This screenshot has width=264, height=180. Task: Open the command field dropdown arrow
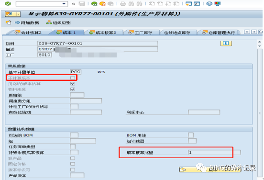point(64,4)
